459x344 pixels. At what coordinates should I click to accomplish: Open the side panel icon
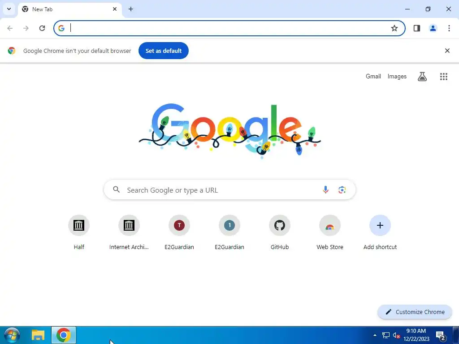tap(417, 28)
